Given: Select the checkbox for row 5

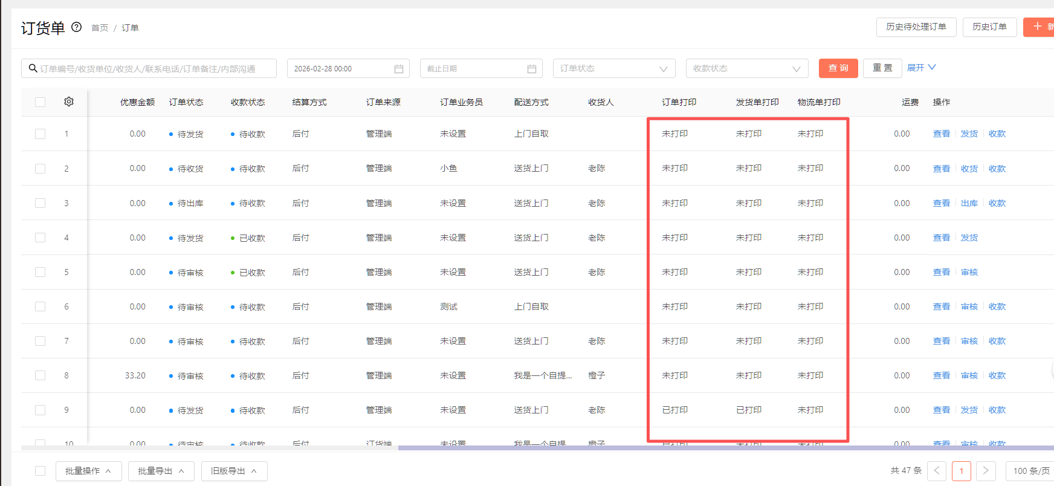Looking at the screenshot, I should point(40,272).
